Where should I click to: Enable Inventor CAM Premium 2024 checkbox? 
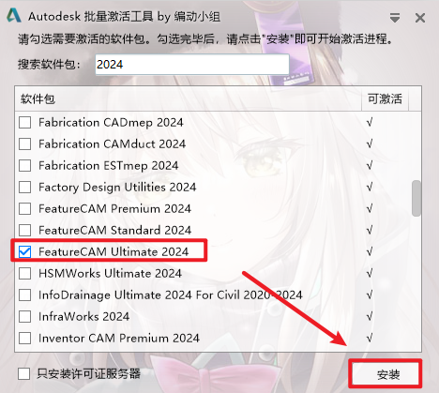(24, 338)
